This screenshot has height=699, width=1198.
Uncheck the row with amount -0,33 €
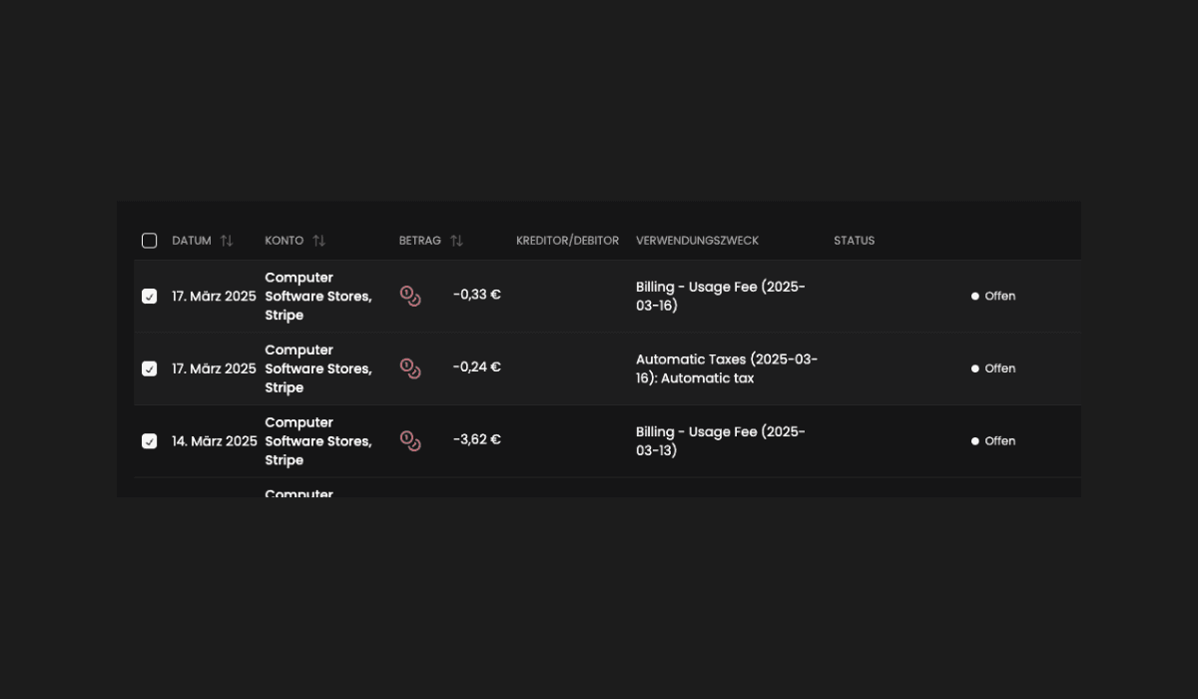tap(150, 297)
